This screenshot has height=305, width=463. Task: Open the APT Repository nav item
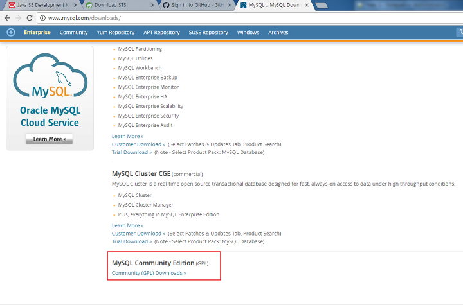click(x=161, y=33)
